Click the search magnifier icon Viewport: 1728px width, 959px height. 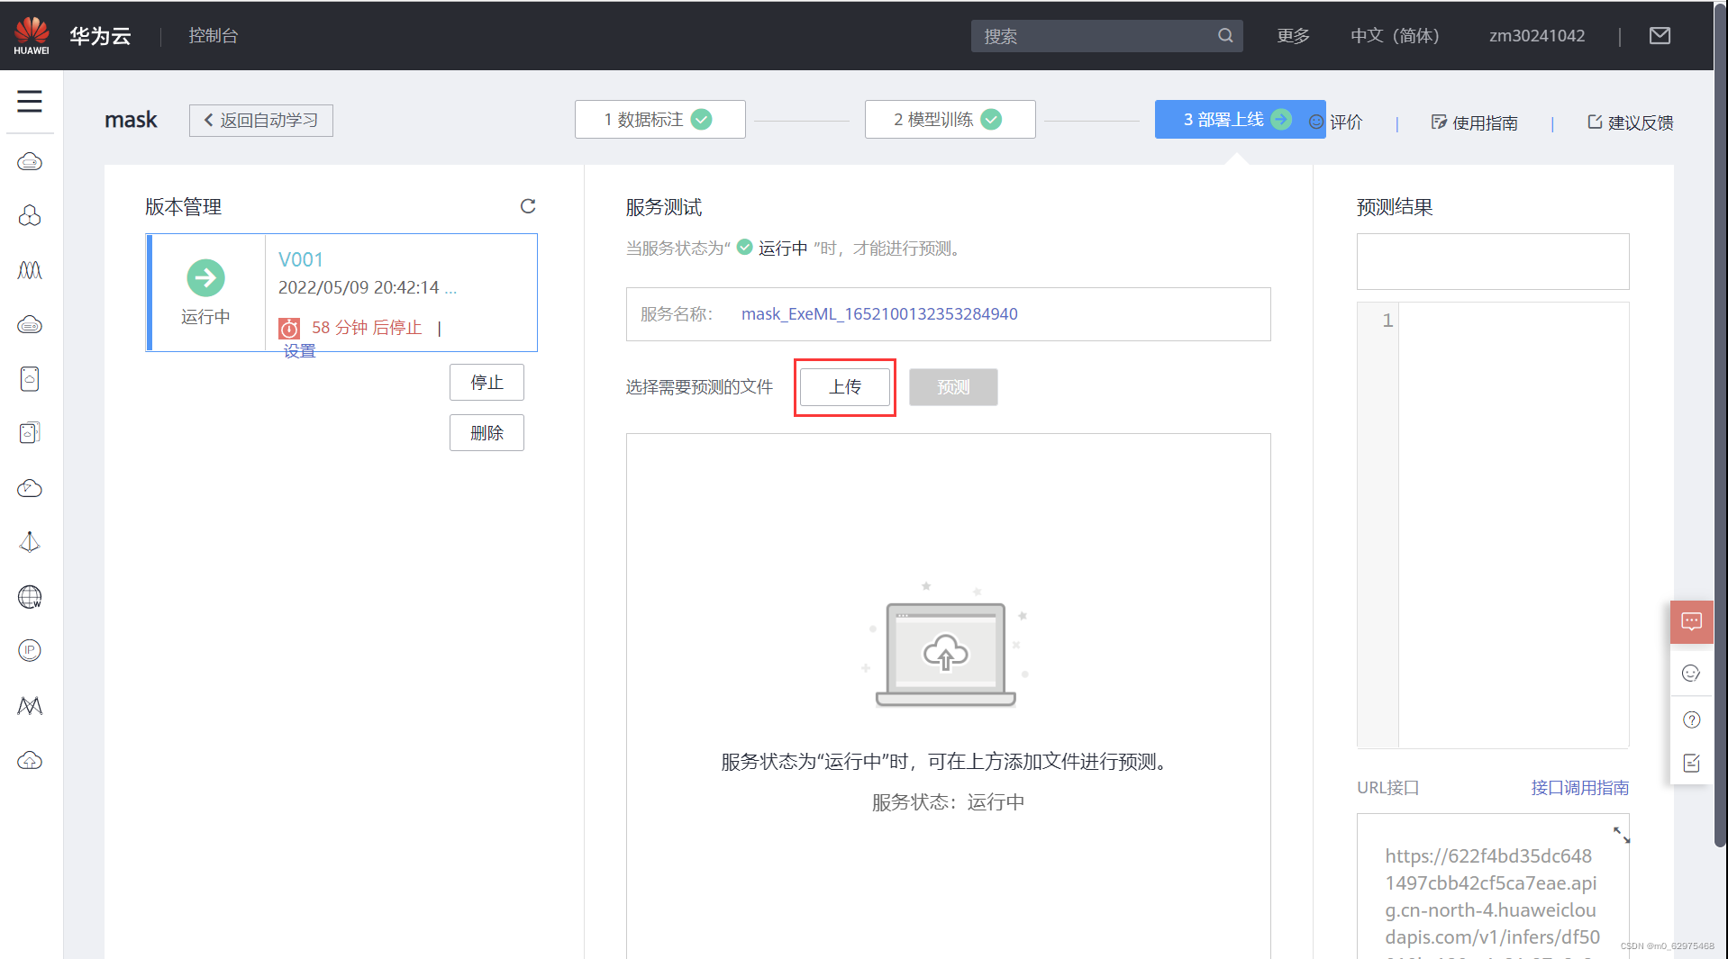pyautogui.click(x=1225, y=36)
